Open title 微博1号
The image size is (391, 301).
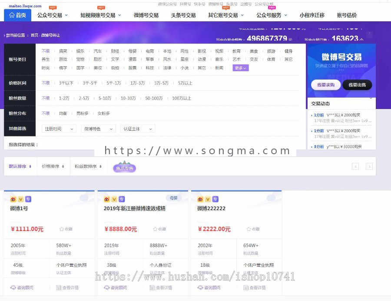[19, 208]
